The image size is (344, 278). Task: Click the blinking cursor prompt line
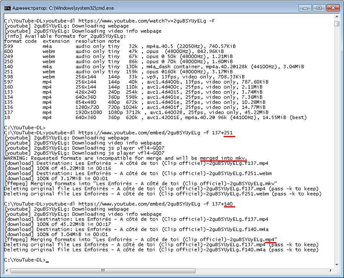point(26,260)
